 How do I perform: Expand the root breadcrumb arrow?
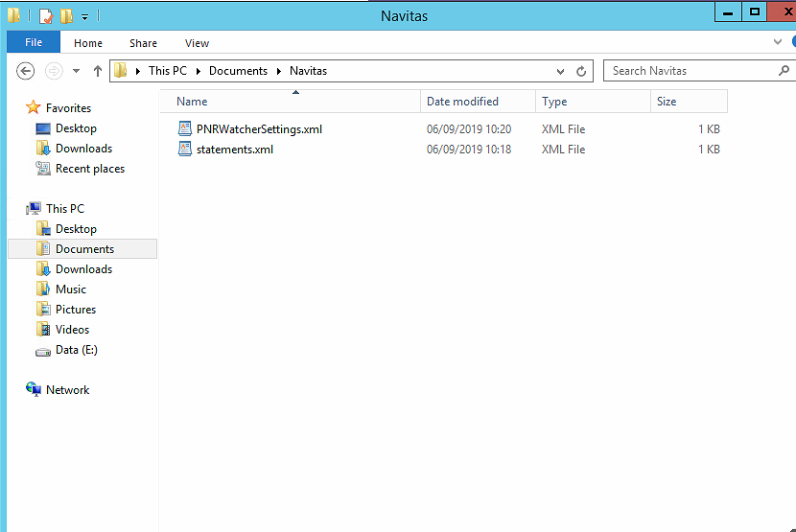[x=137, y=71]
